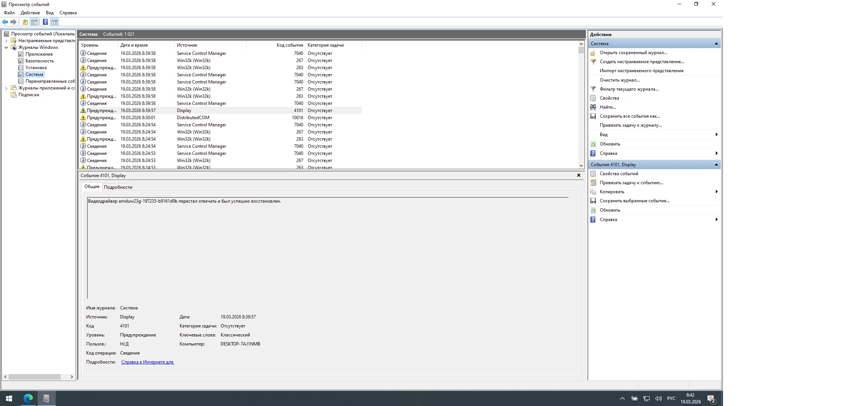Screen dimensions: 848x406
Task: Close the event 4101 details pane
Action: tap(579, 175)
